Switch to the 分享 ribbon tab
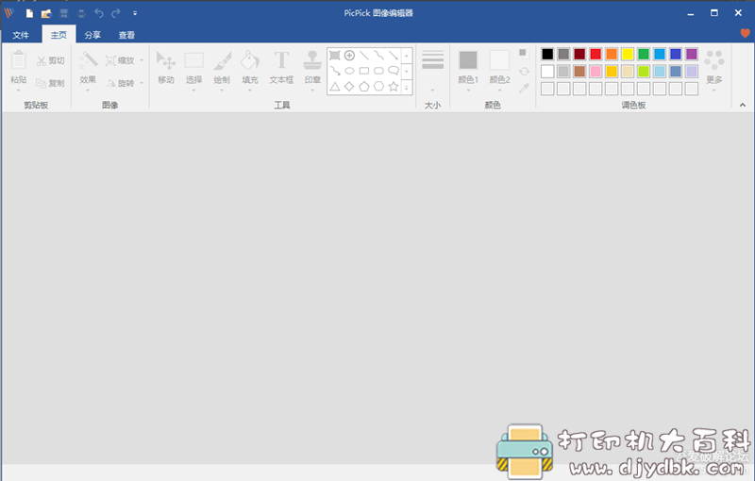 pyautogui.click(x=92, y=35)
